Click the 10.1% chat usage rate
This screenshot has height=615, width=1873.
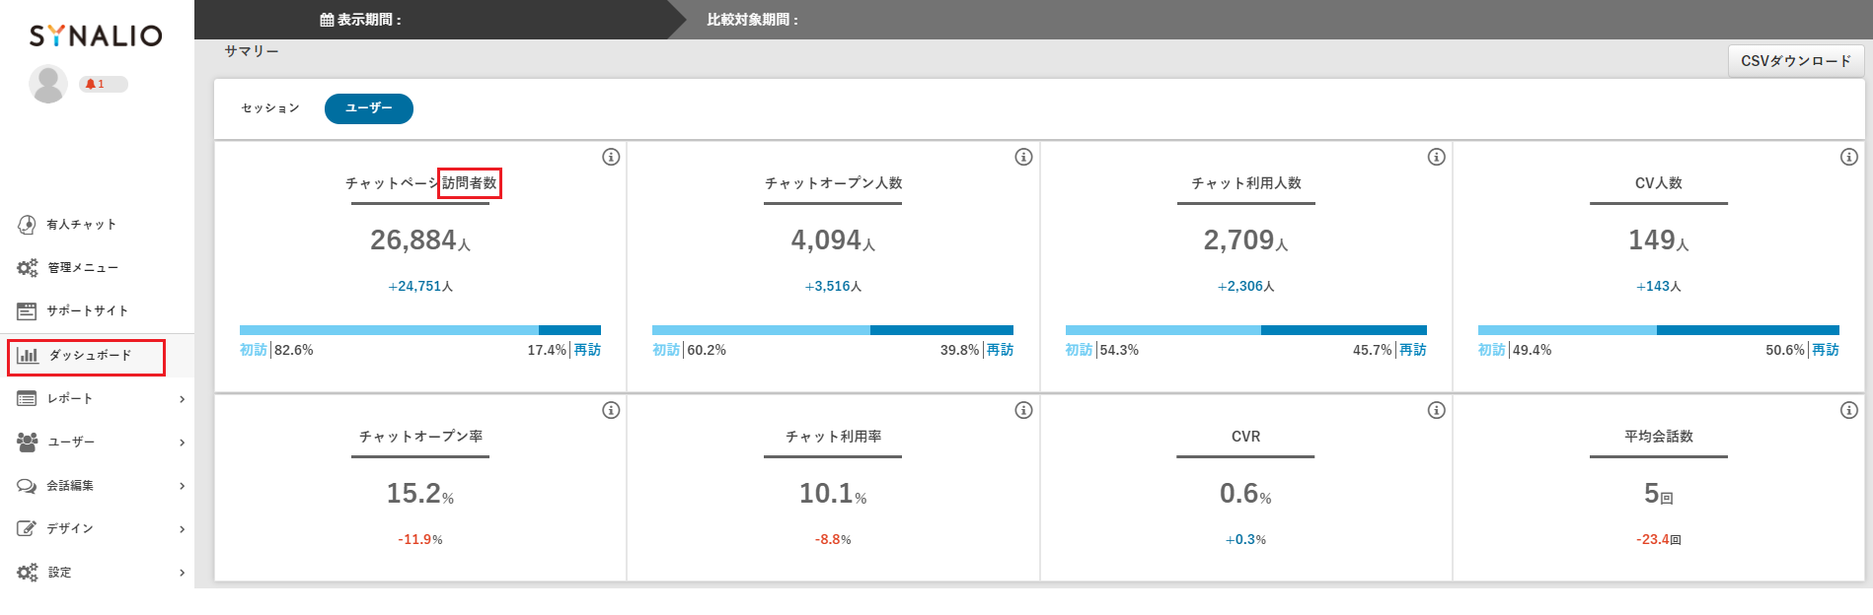tap(833, 494)
